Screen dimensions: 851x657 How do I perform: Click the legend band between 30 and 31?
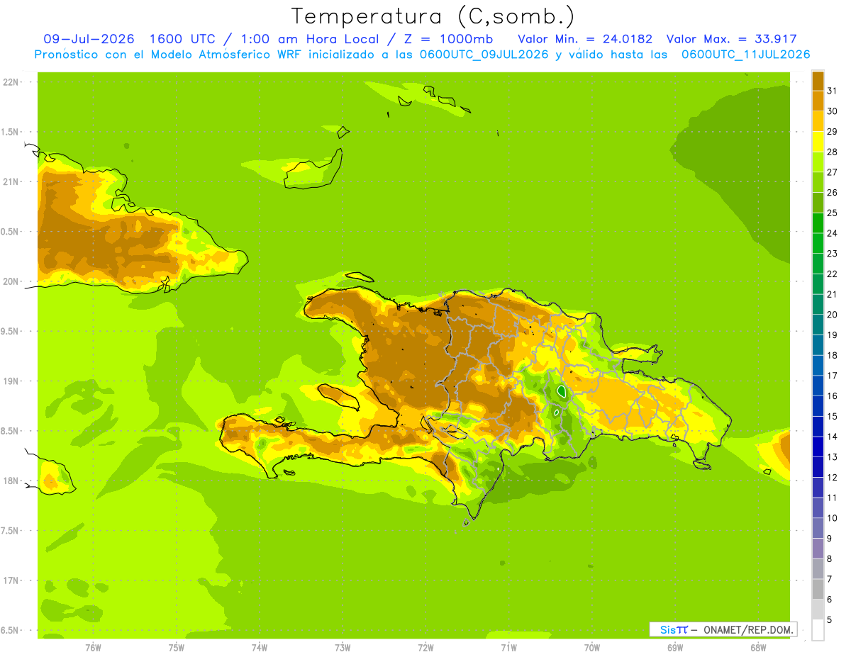818,101
